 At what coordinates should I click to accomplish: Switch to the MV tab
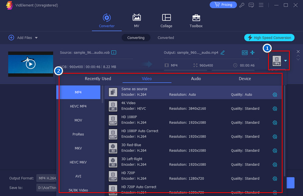pyautogui.click(x=136, y=21)
